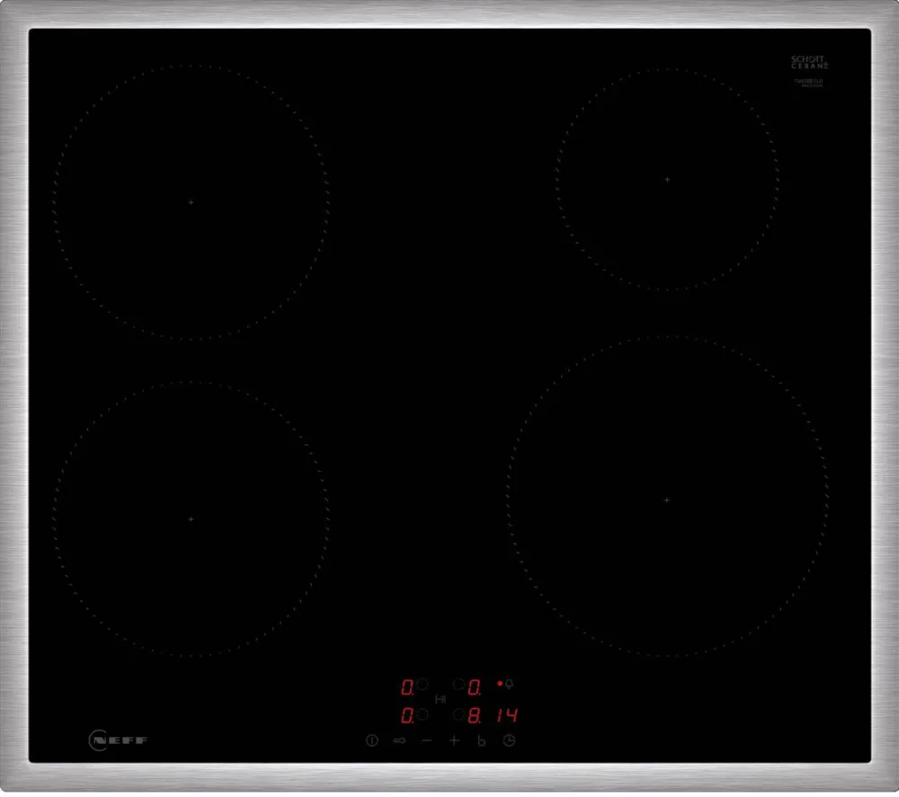Tap the kitchen timer bell symbol
Screen dimensions: 899x797
pyautogui.click(x=509, y=684)
